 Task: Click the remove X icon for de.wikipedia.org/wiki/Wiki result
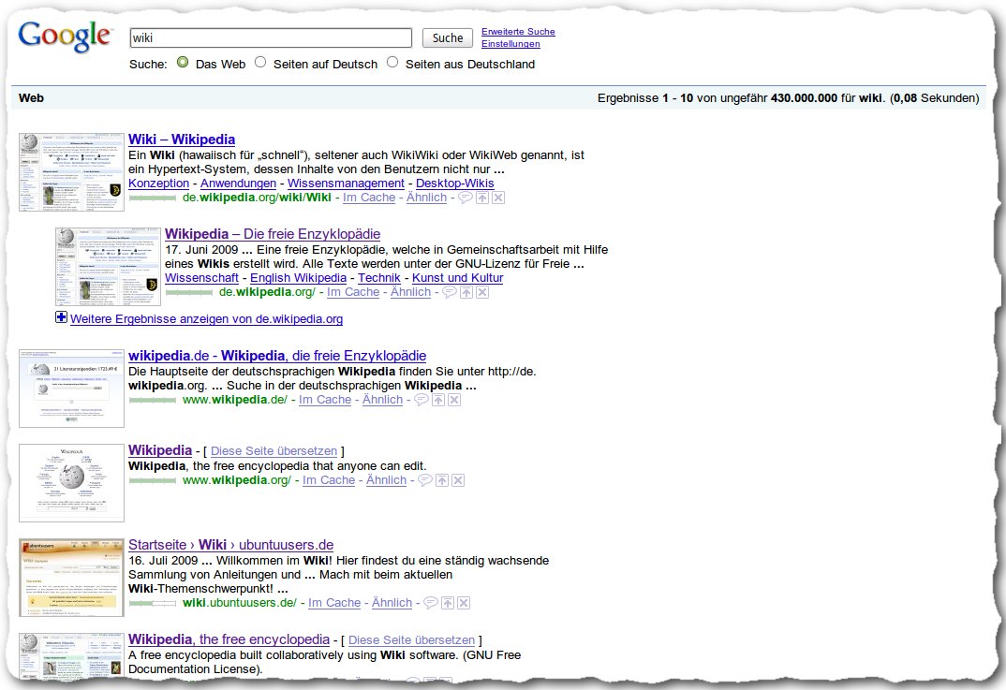coord(498,198)
